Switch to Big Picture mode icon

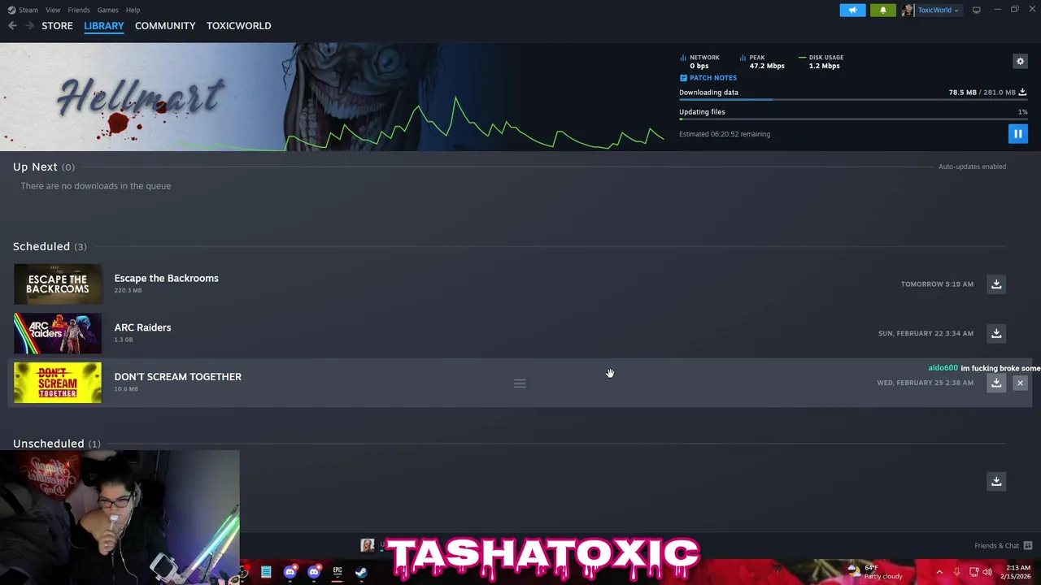click(x=976, y=10)
